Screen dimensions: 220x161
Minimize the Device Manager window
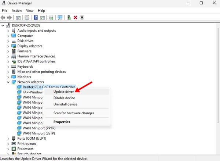[x=188, y=3]
